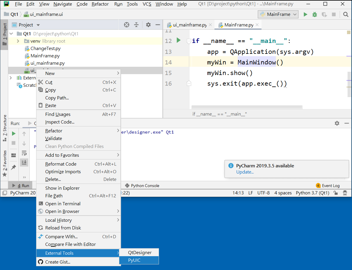Select Show in Explorer menu item
The height and width of the screenshot is (270, 352).
[78, 188]
